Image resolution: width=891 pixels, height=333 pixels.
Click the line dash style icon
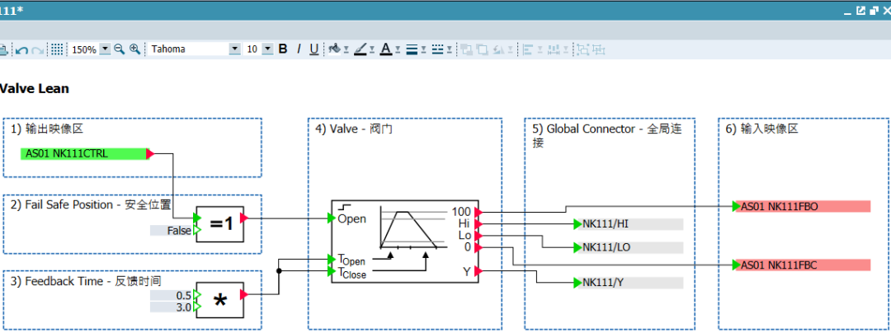[x=436, y=49]
